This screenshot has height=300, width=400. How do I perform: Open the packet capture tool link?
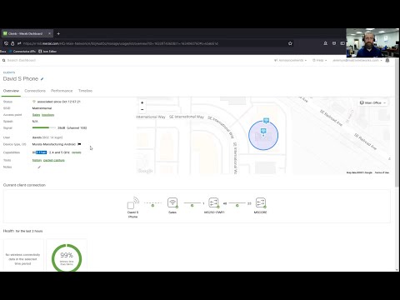coord(54,160)
